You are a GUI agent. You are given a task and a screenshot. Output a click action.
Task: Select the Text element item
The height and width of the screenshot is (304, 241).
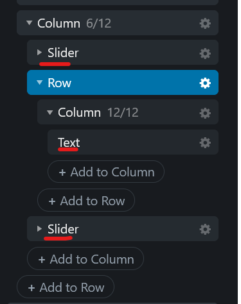(x=133, y=142)
